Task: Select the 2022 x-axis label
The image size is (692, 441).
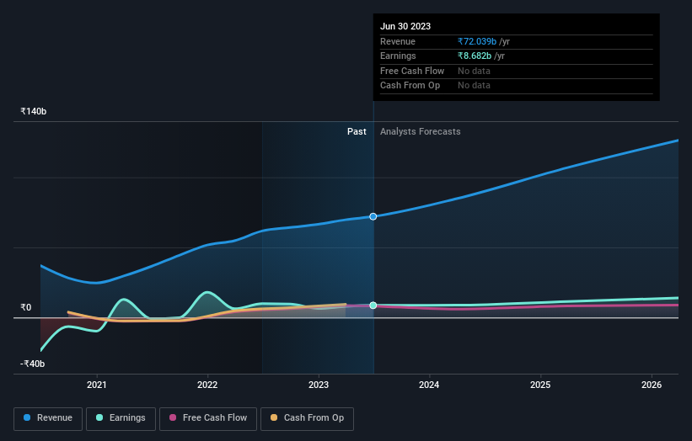Action: click(207, 385)
